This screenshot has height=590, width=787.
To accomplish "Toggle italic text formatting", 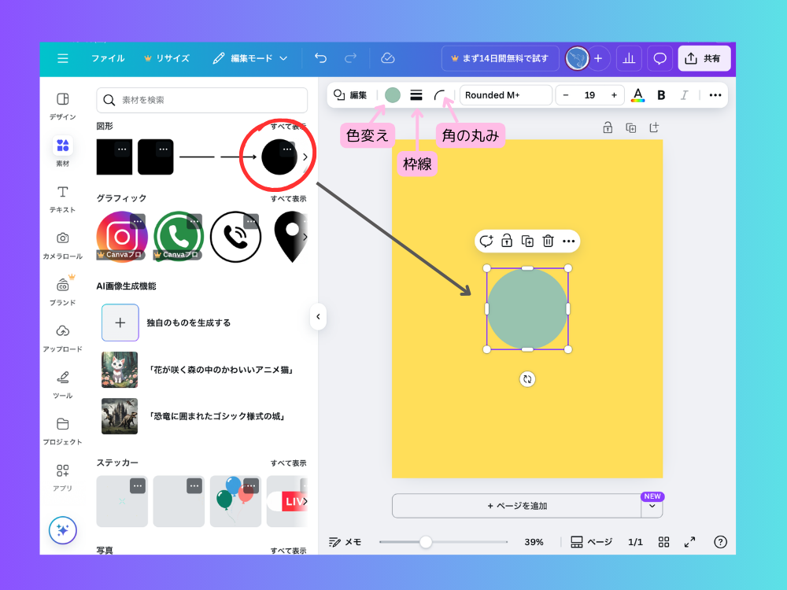I will (684, 95).
